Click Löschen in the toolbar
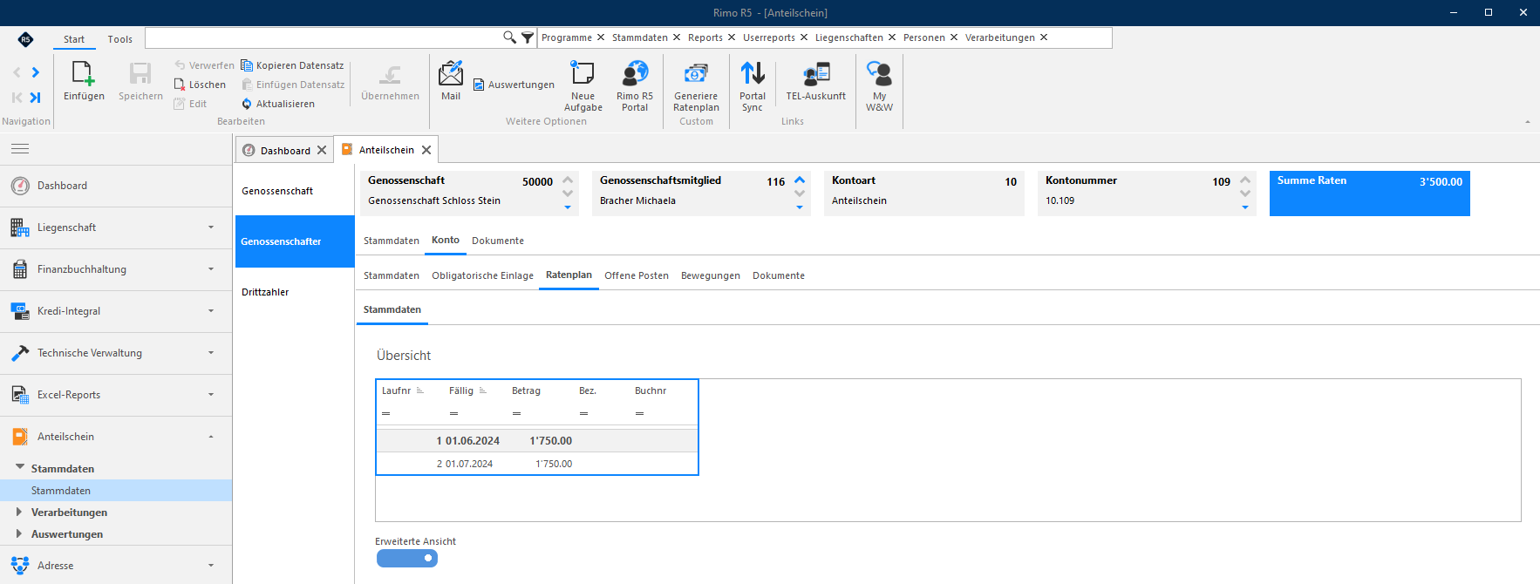 (x=200, y=85)
